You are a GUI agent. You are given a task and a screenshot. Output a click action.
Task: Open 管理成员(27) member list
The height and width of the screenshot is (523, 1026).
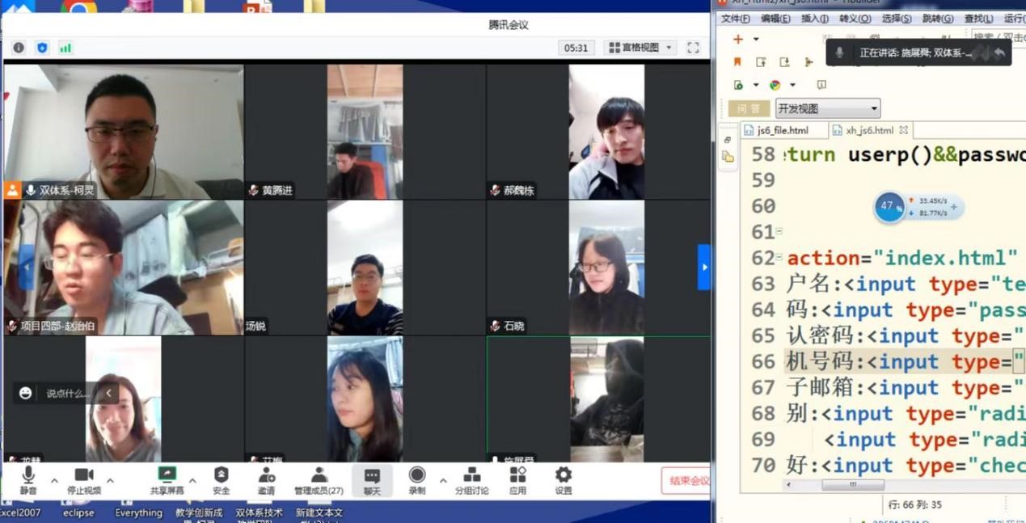pyautogui.click(x=319, y=476)
